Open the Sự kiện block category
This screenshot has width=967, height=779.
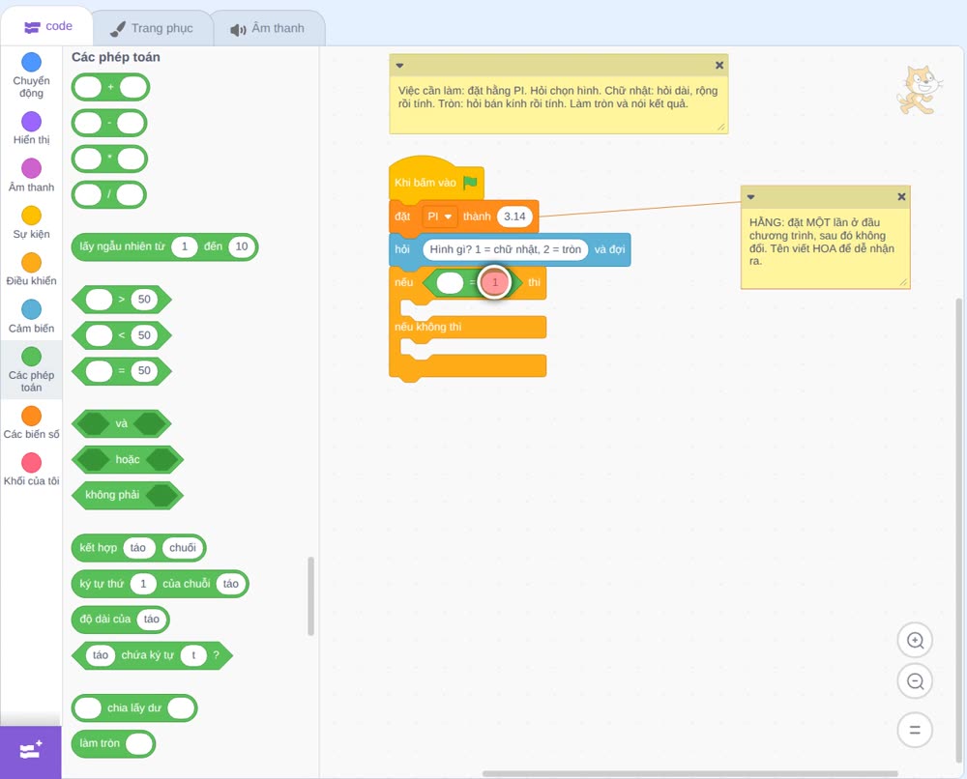coord(32,222)
